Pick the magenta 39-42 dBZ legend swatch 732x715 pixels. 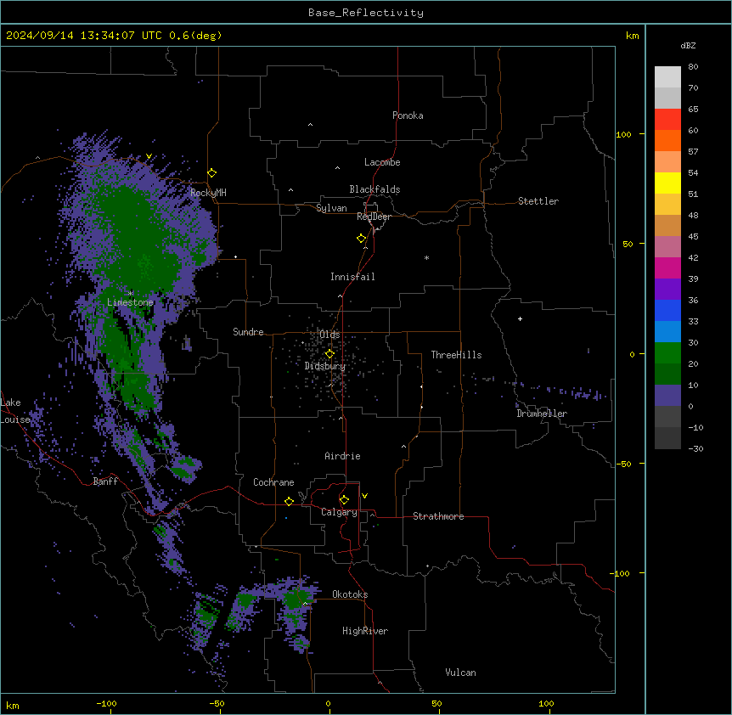click(x=667, y=267)
